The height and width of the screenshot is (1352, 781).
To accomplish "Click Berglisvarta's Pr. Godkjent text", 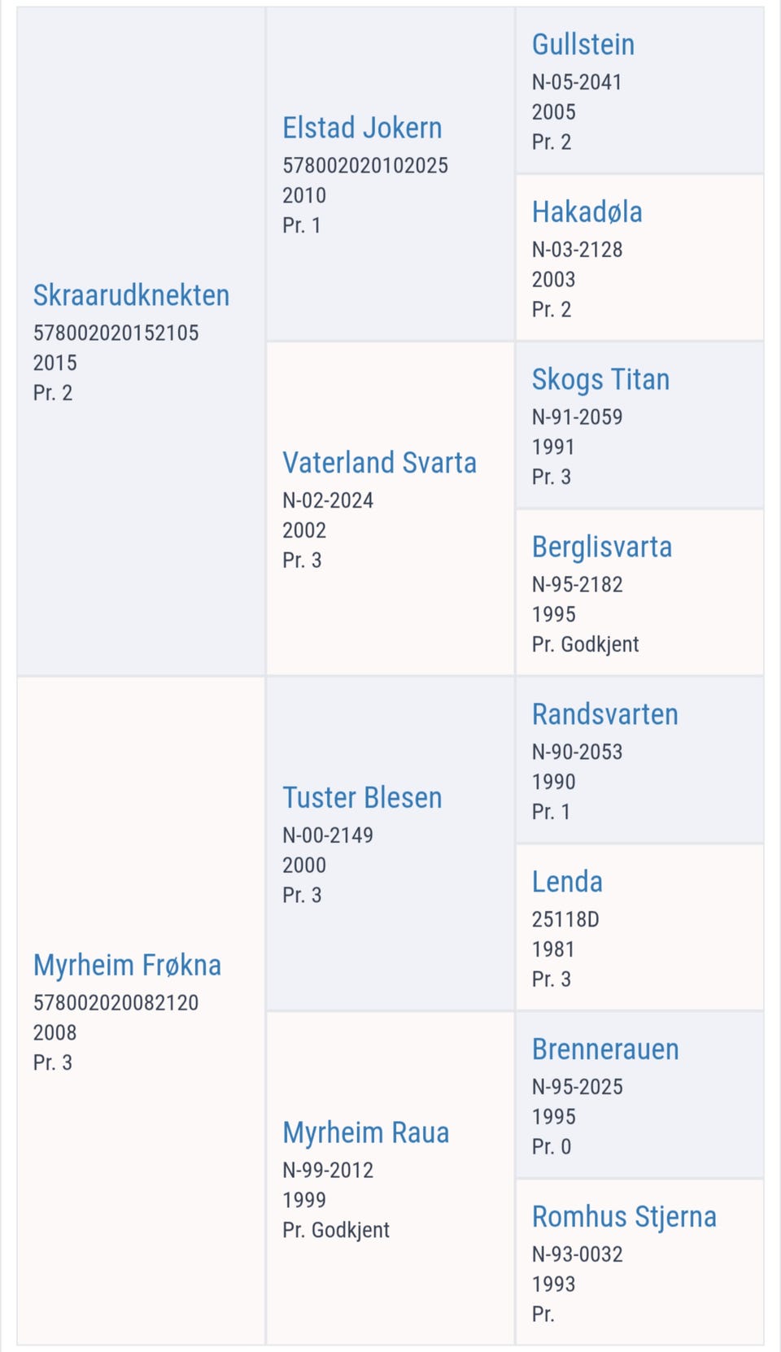I will click(585, 644).
